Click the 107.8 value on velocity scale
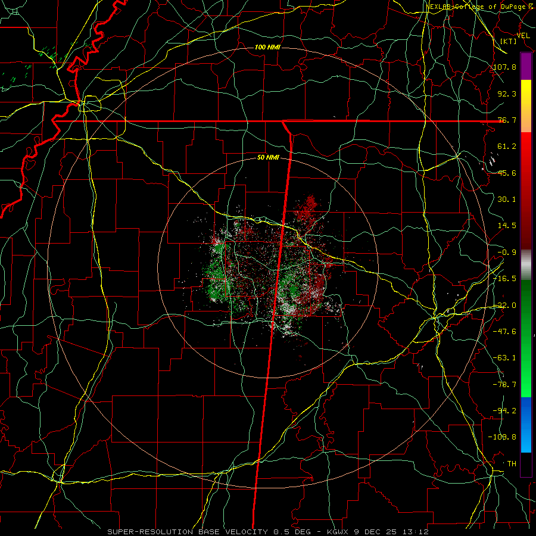 click(505, 67)
